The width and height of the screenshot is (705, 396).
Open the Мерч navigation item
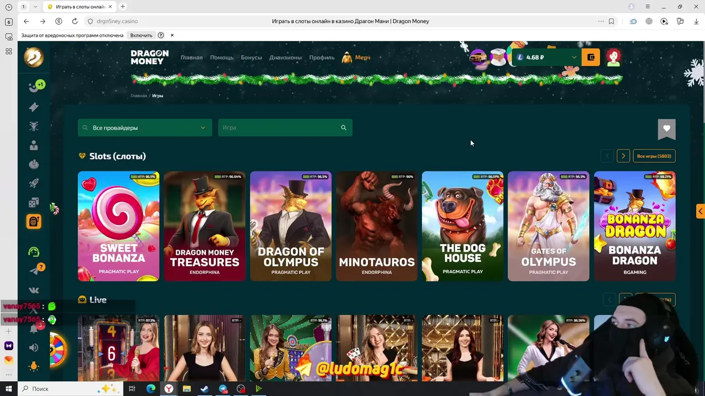[x=356, y=57]
